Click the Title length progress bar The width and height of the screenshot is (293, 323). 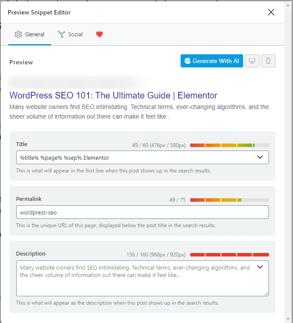(230, 145)
